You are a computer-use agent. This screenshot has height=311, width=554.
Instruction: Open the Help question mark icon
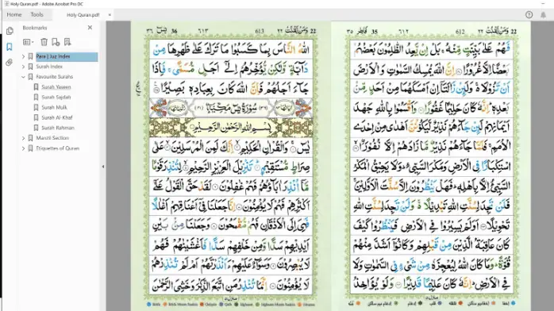click(x=529, y=14)
